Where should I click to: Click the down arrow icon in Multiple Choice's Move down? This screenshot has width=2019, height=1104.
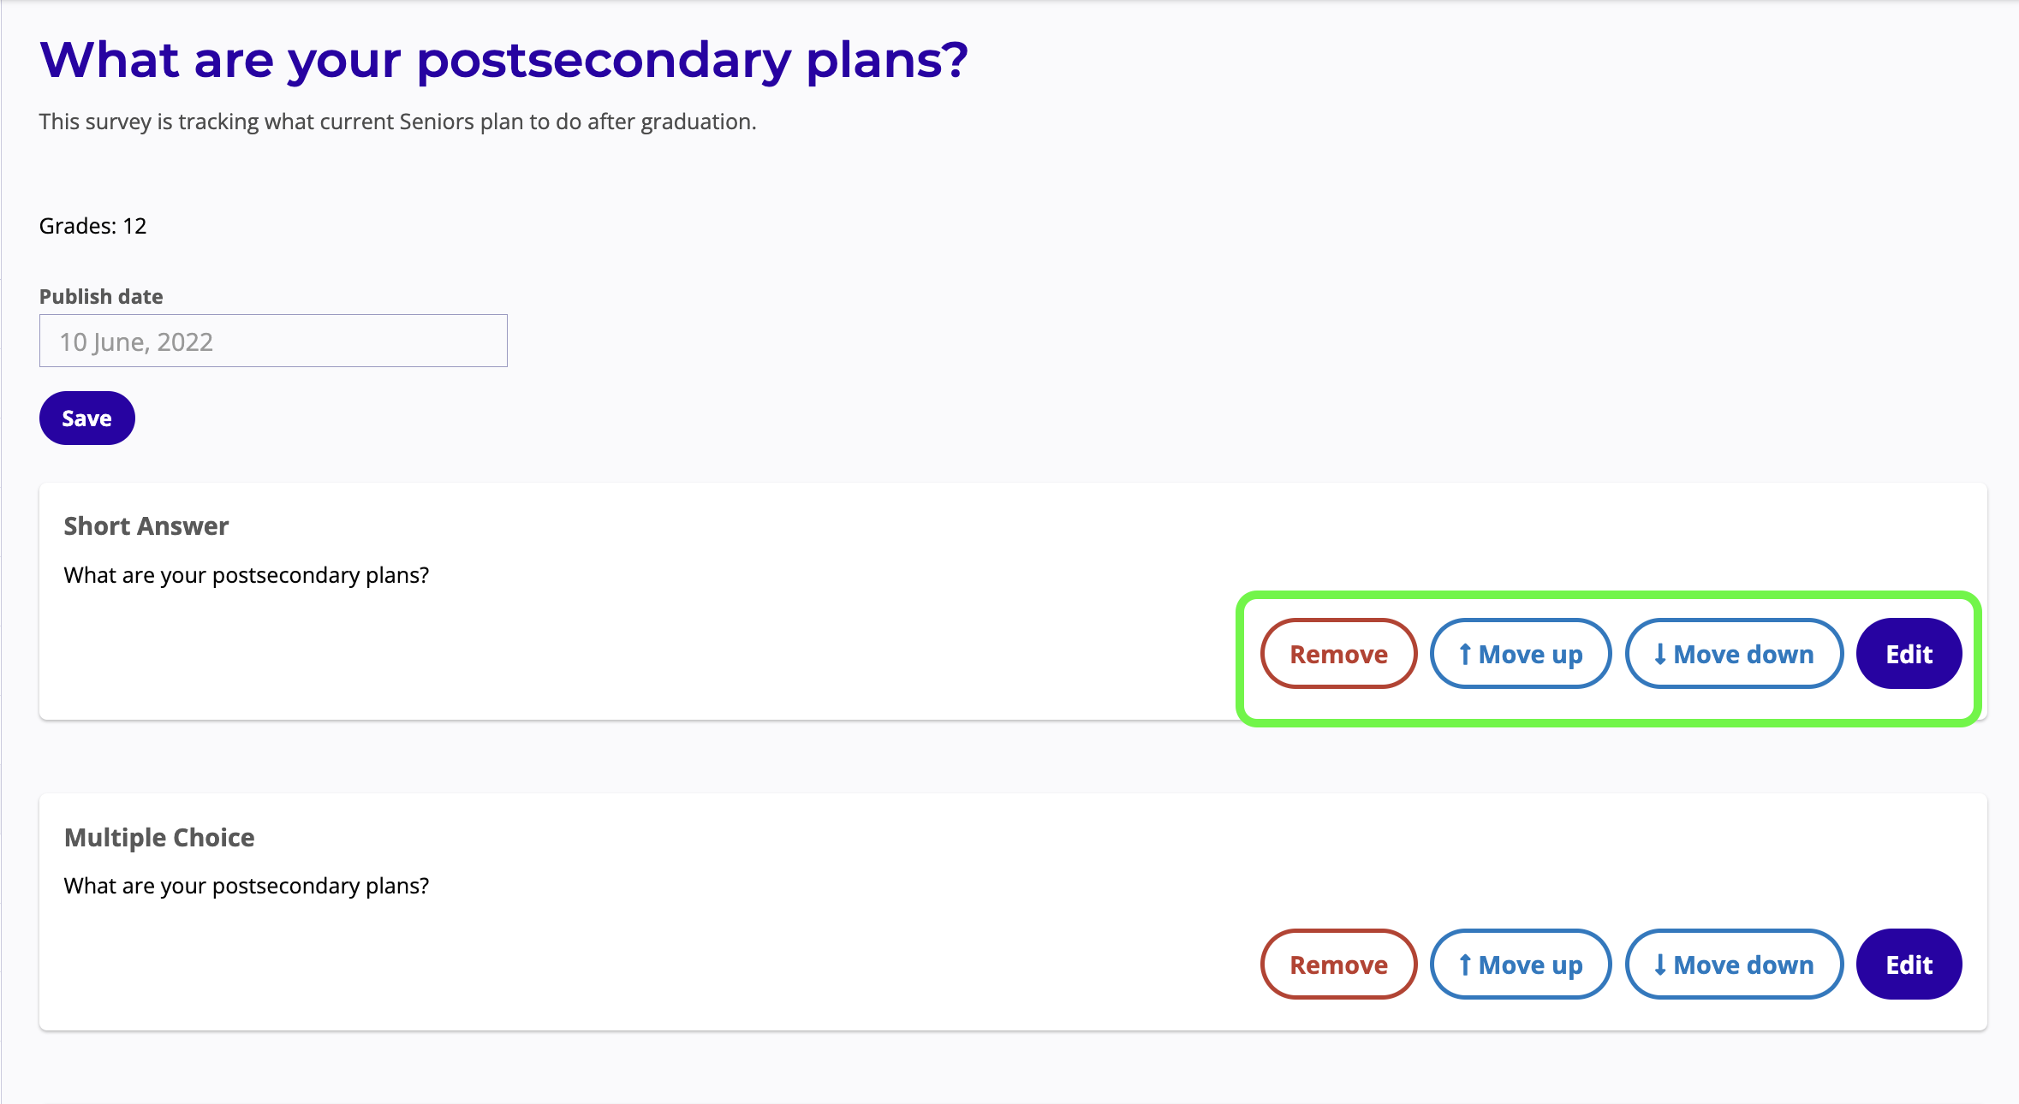pos(1660,965)
